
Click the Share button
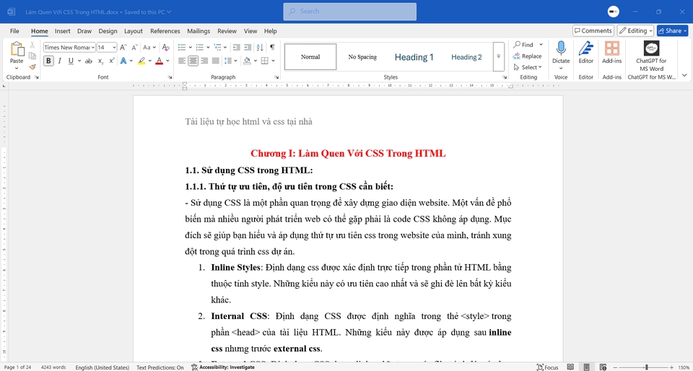pyautogui.click(x=672, y=30)
